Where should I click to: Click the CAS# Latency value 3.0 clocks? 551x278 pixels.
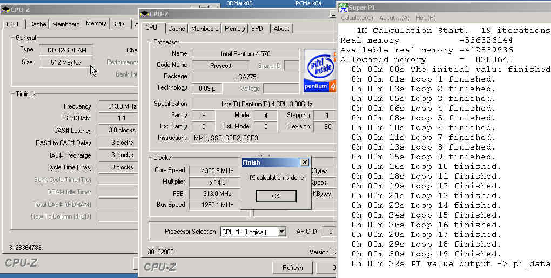coord(118,130)
